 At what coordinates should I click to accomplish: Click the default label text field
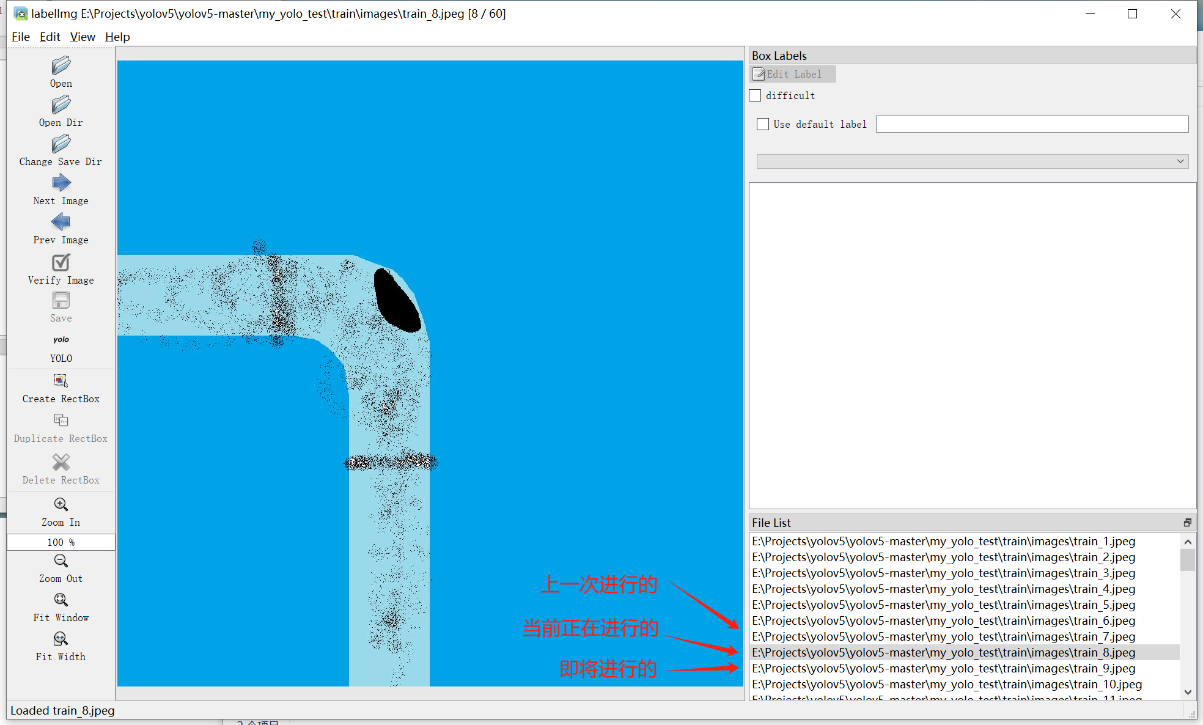(1032, 124)
